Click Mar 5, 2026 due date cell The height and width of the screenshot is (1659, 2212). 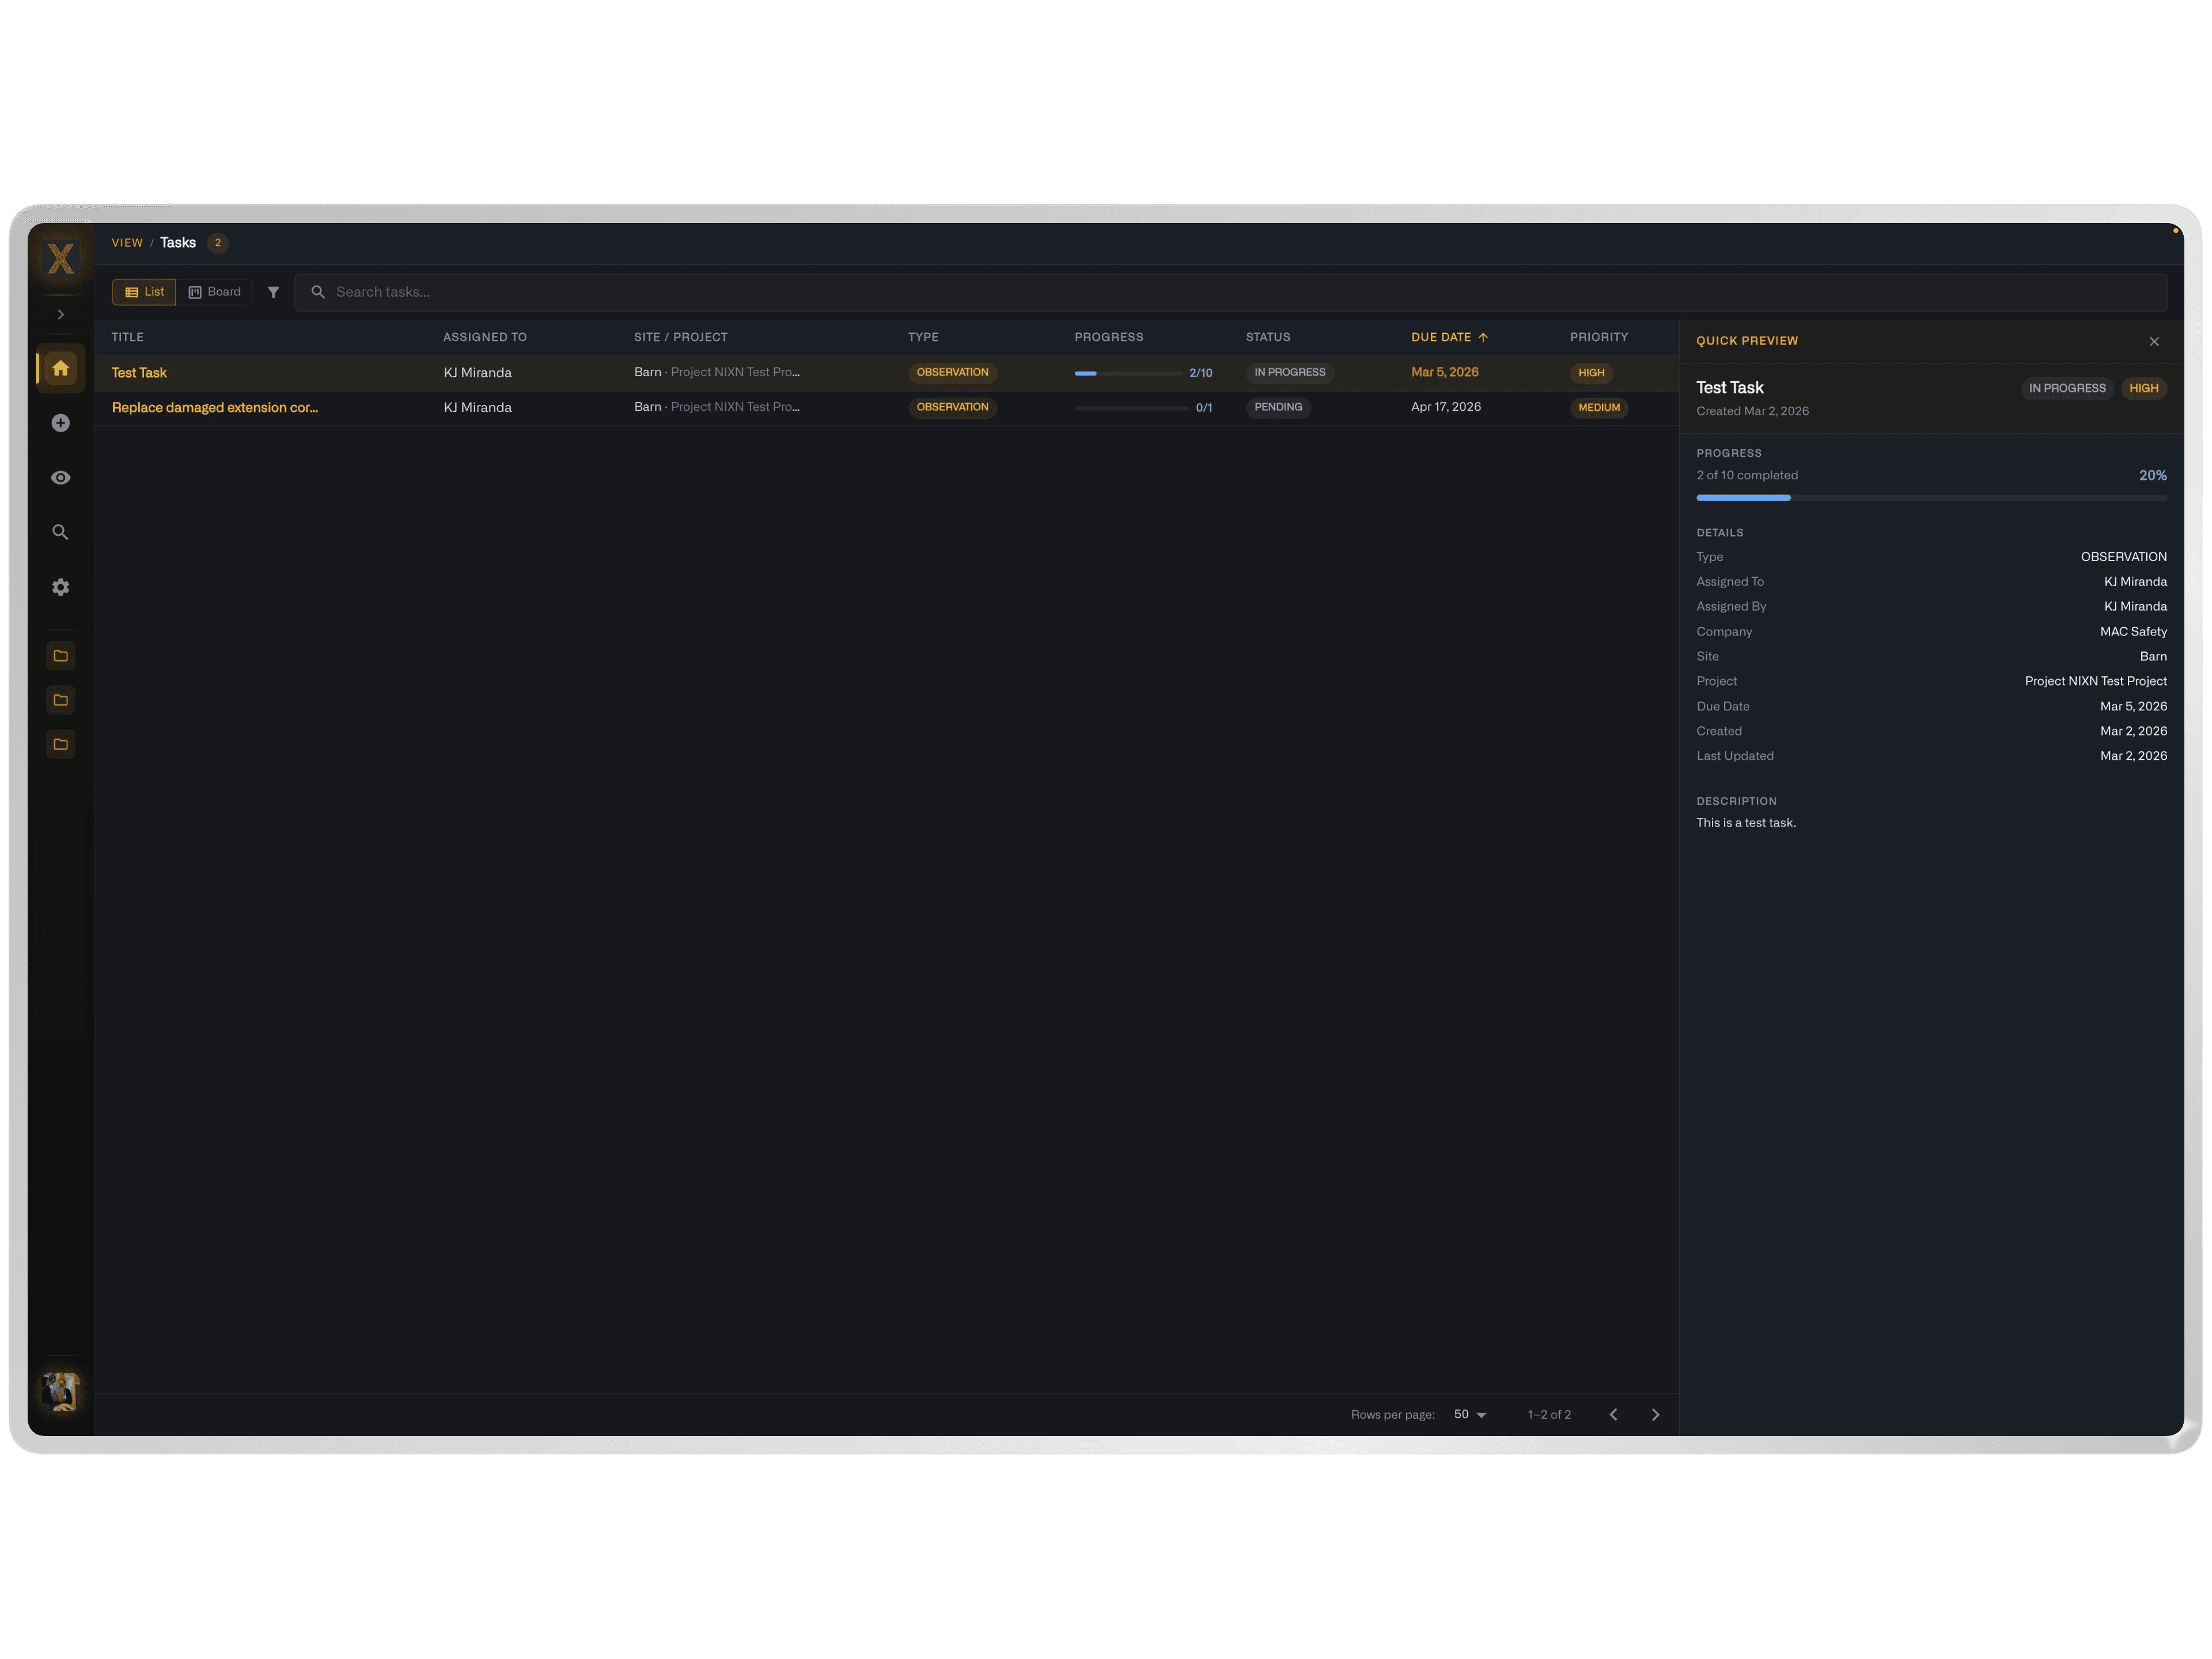(1445, 372)
